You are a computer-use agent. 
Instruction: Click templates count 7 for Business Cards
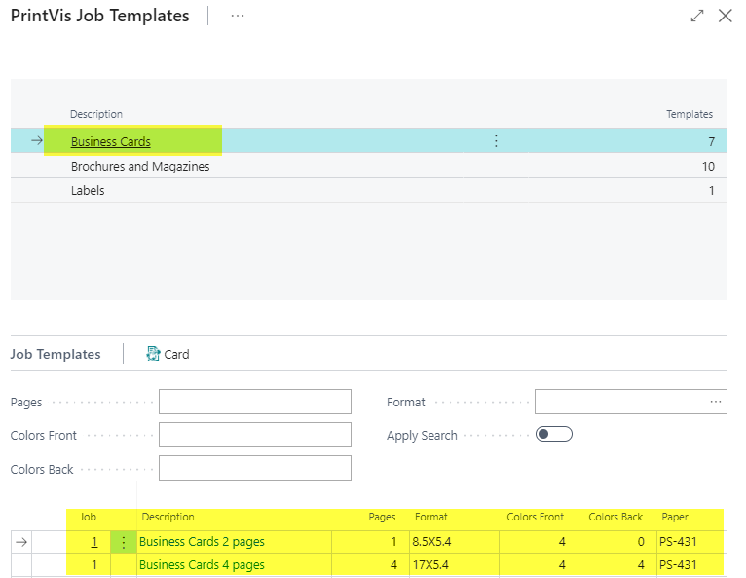click(x=711, y=142)
